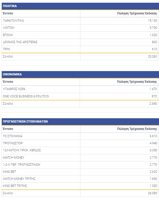Screen dimensions: 159x202
Task: Click Πώληση Τρέχουσας Έκδοσης header under ΟΙΚΟΝΟΜΙΚΑ
Action: (x=137, y=82)
